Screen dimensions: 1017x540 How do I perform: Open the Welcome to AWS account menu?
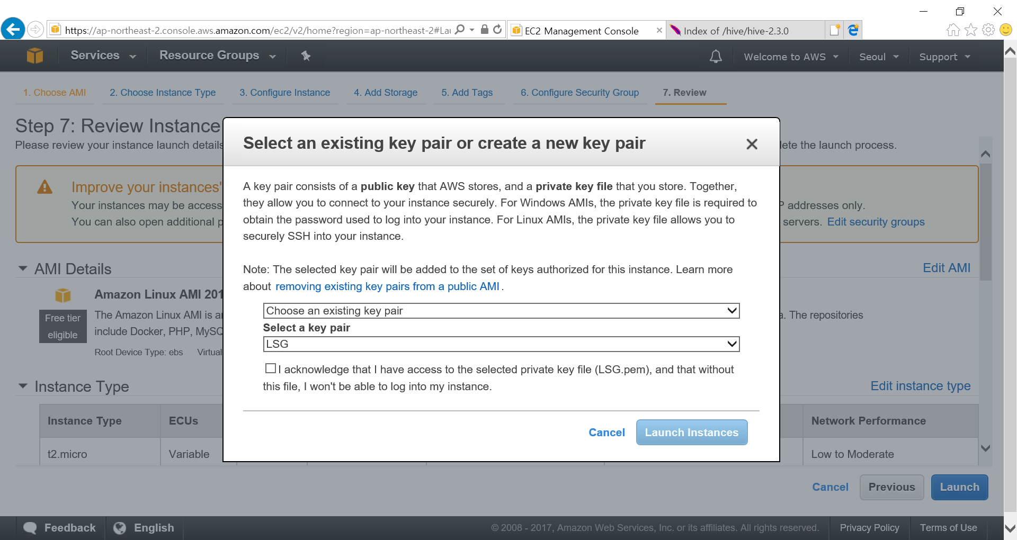tap(791, 57)
